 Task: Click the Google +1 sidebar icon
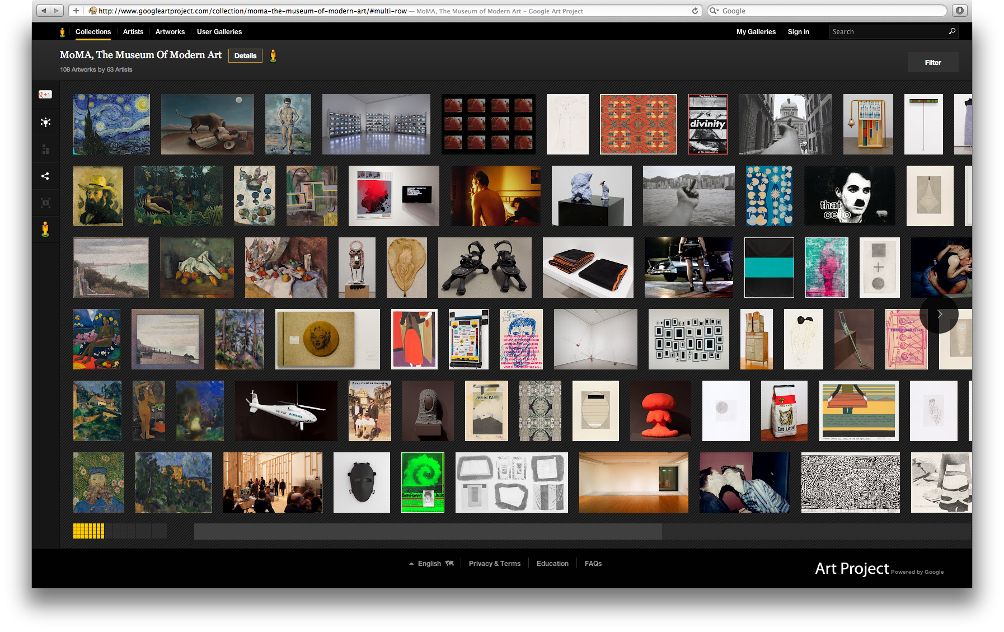tap(45, 94)
